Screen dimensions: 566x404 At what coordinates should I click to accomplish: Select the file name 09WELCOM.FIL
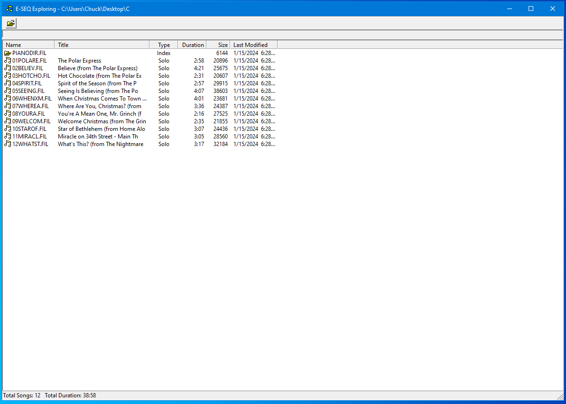[x=31, y=121]
